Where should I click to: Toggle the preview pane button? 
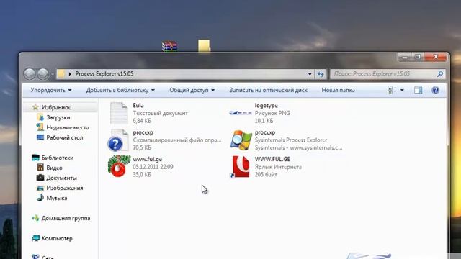click(x=418, y=90)
